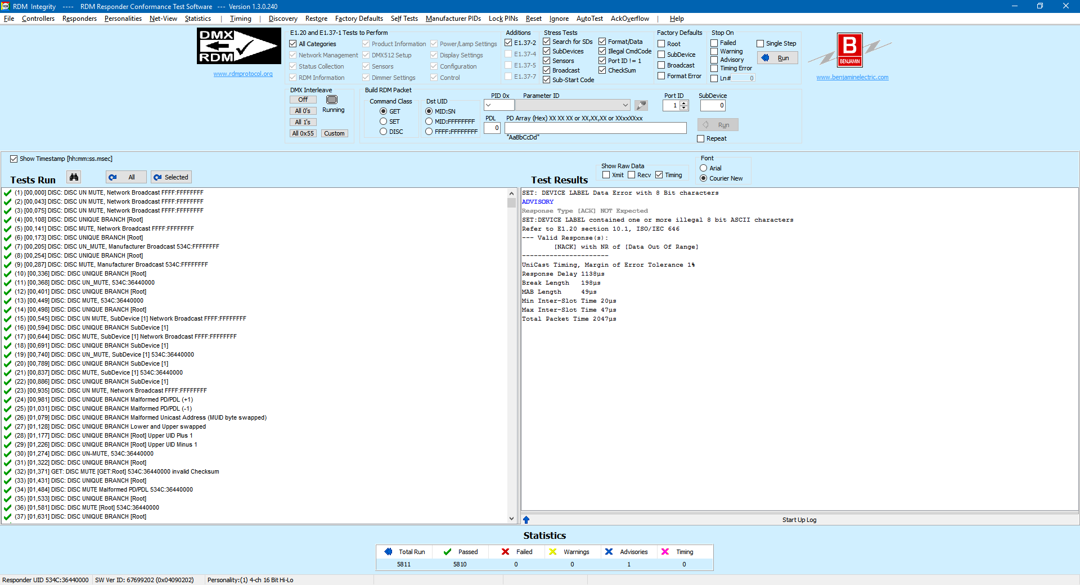1080x585 pixels.
Task: Click the binoculars search icon beside Tests Run
Action: coord(74,177)
